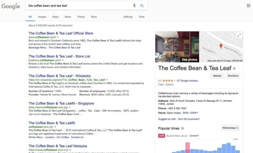Expand the 8AM–12AM hours dropdown
The width and height of the screenshot is (253, 153).
(191, 113)
